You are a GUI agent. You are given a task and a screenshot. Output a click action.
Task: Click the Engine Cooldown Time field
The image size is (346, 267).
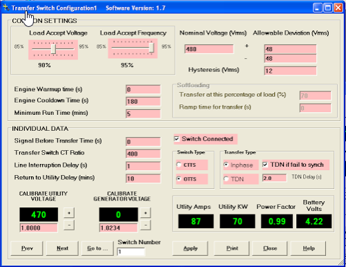tap(143, 102)
